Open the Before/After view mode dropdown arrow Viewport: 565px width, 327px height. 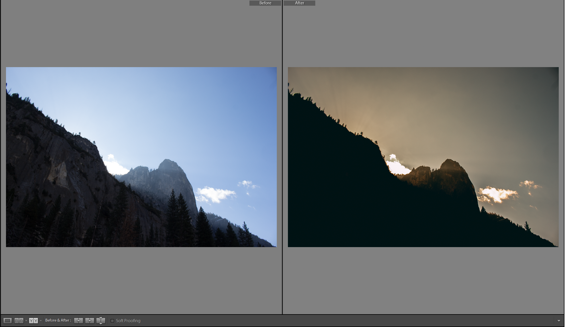[x=41, y=321]
